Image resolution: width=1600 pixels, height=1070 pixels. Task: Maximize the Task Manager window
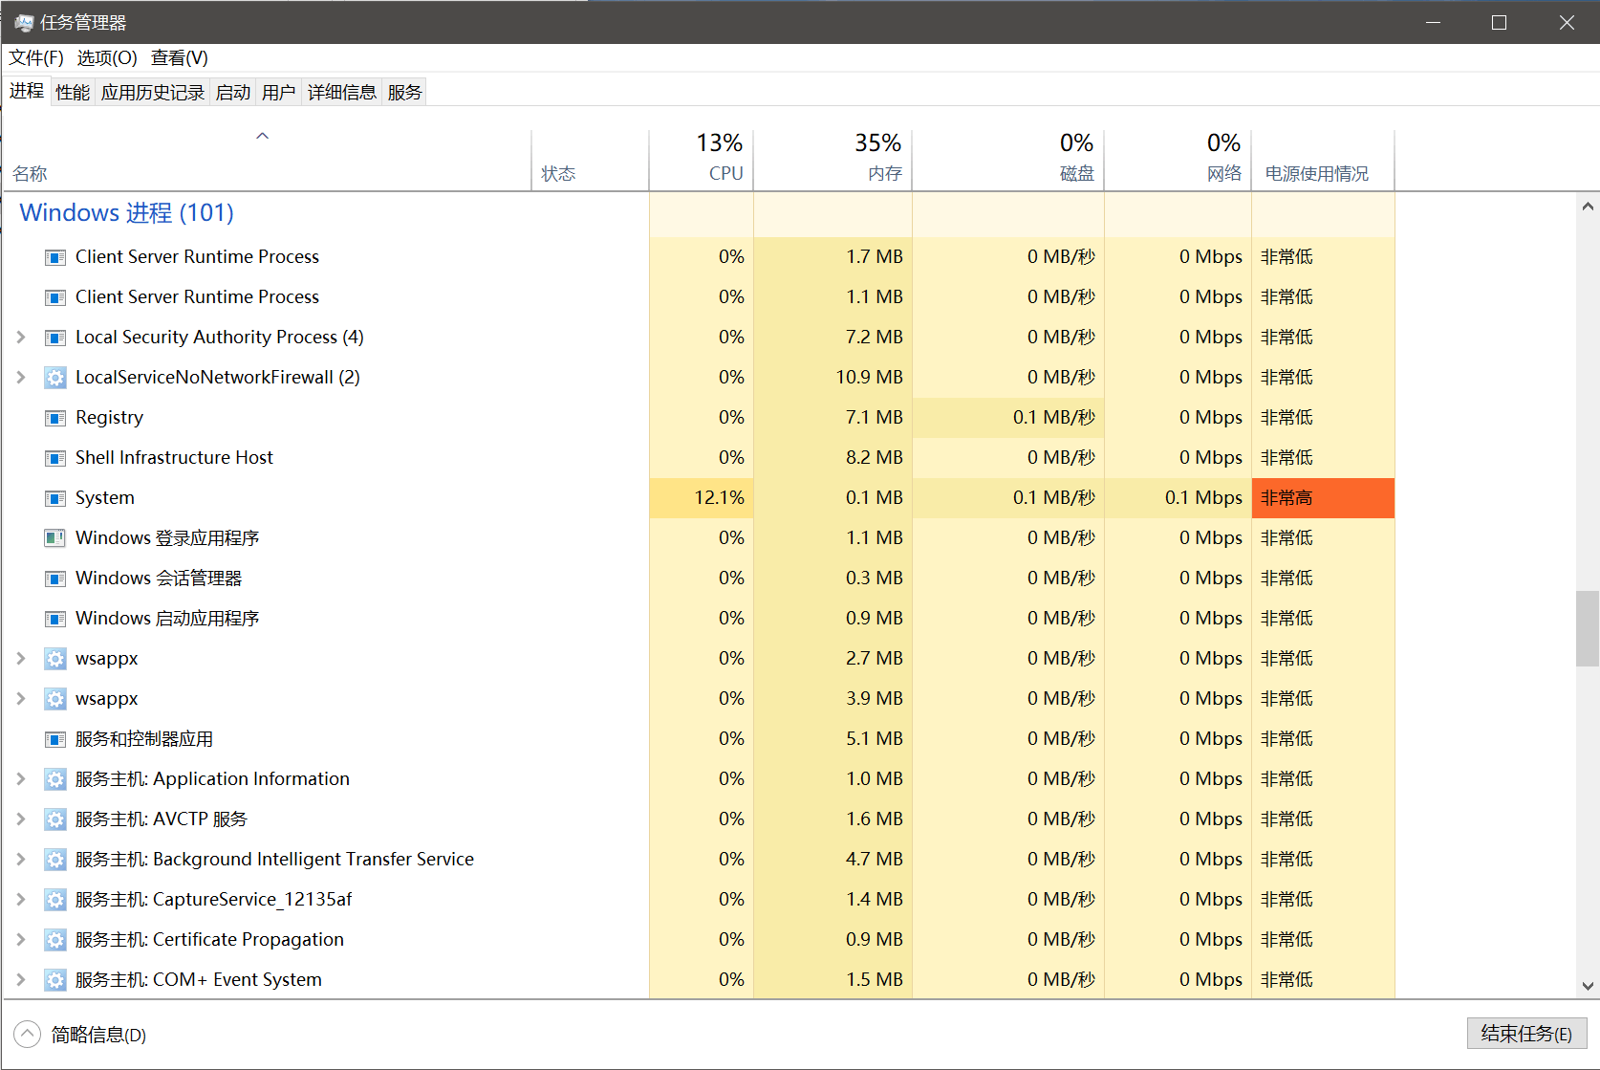coord(1499,22)
